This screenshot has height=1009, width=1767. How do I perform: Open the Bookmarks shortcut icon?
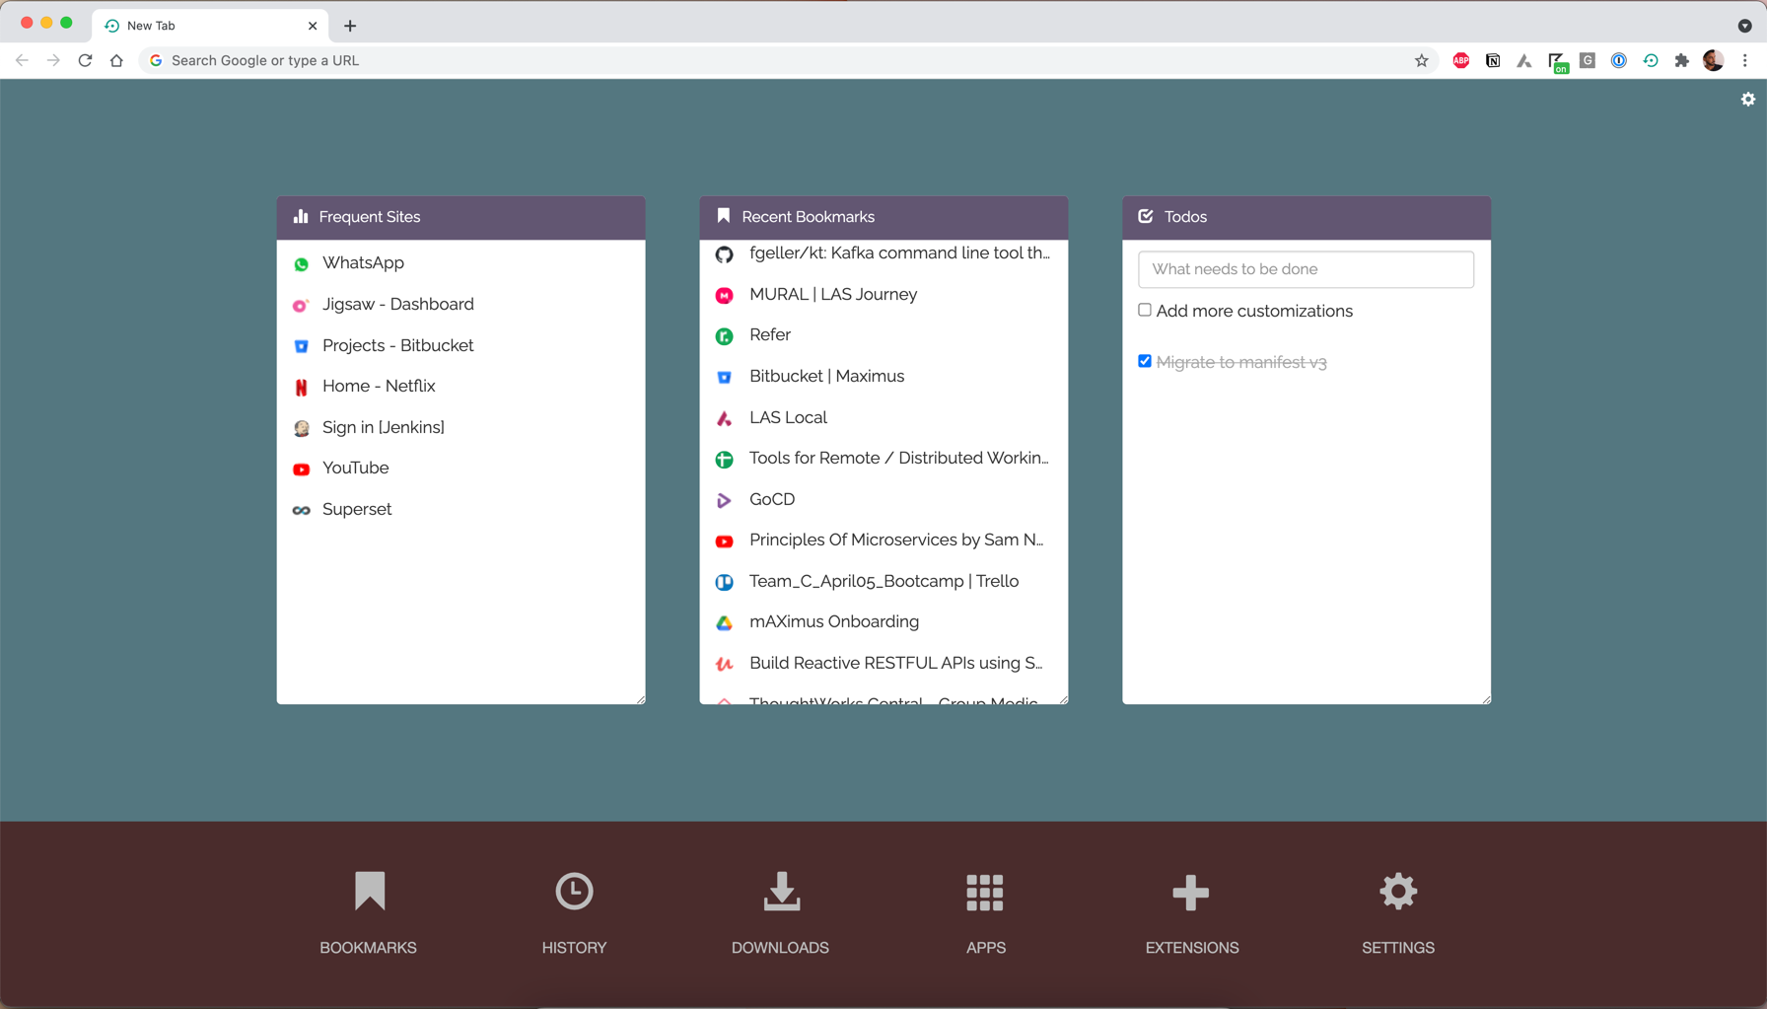pos(370,892)
